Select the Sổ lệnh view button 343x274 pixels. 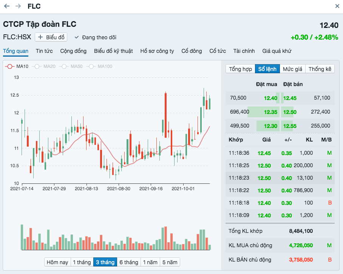267,69
